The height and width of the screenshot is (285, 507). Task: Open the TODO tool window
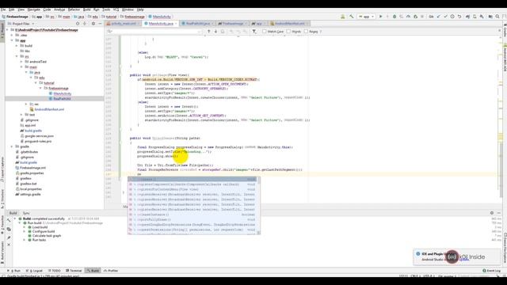[55, 271]
